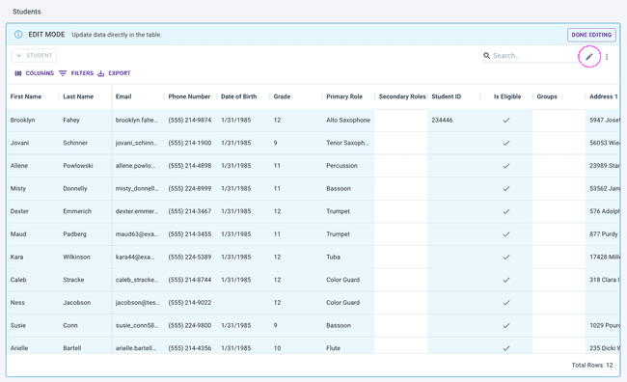Click the filter lines icon
The image size is (627, 382).
click(x=63, y=73)
